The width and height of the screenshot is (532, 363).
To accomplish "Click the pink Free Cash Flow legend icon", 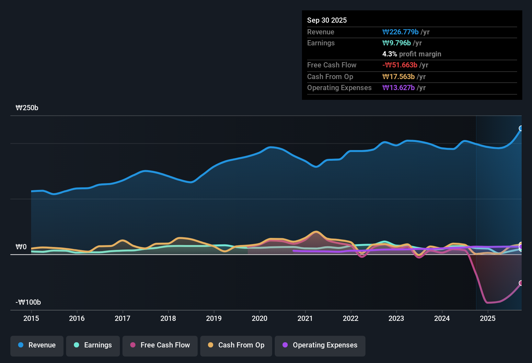I will click(132, 345).
